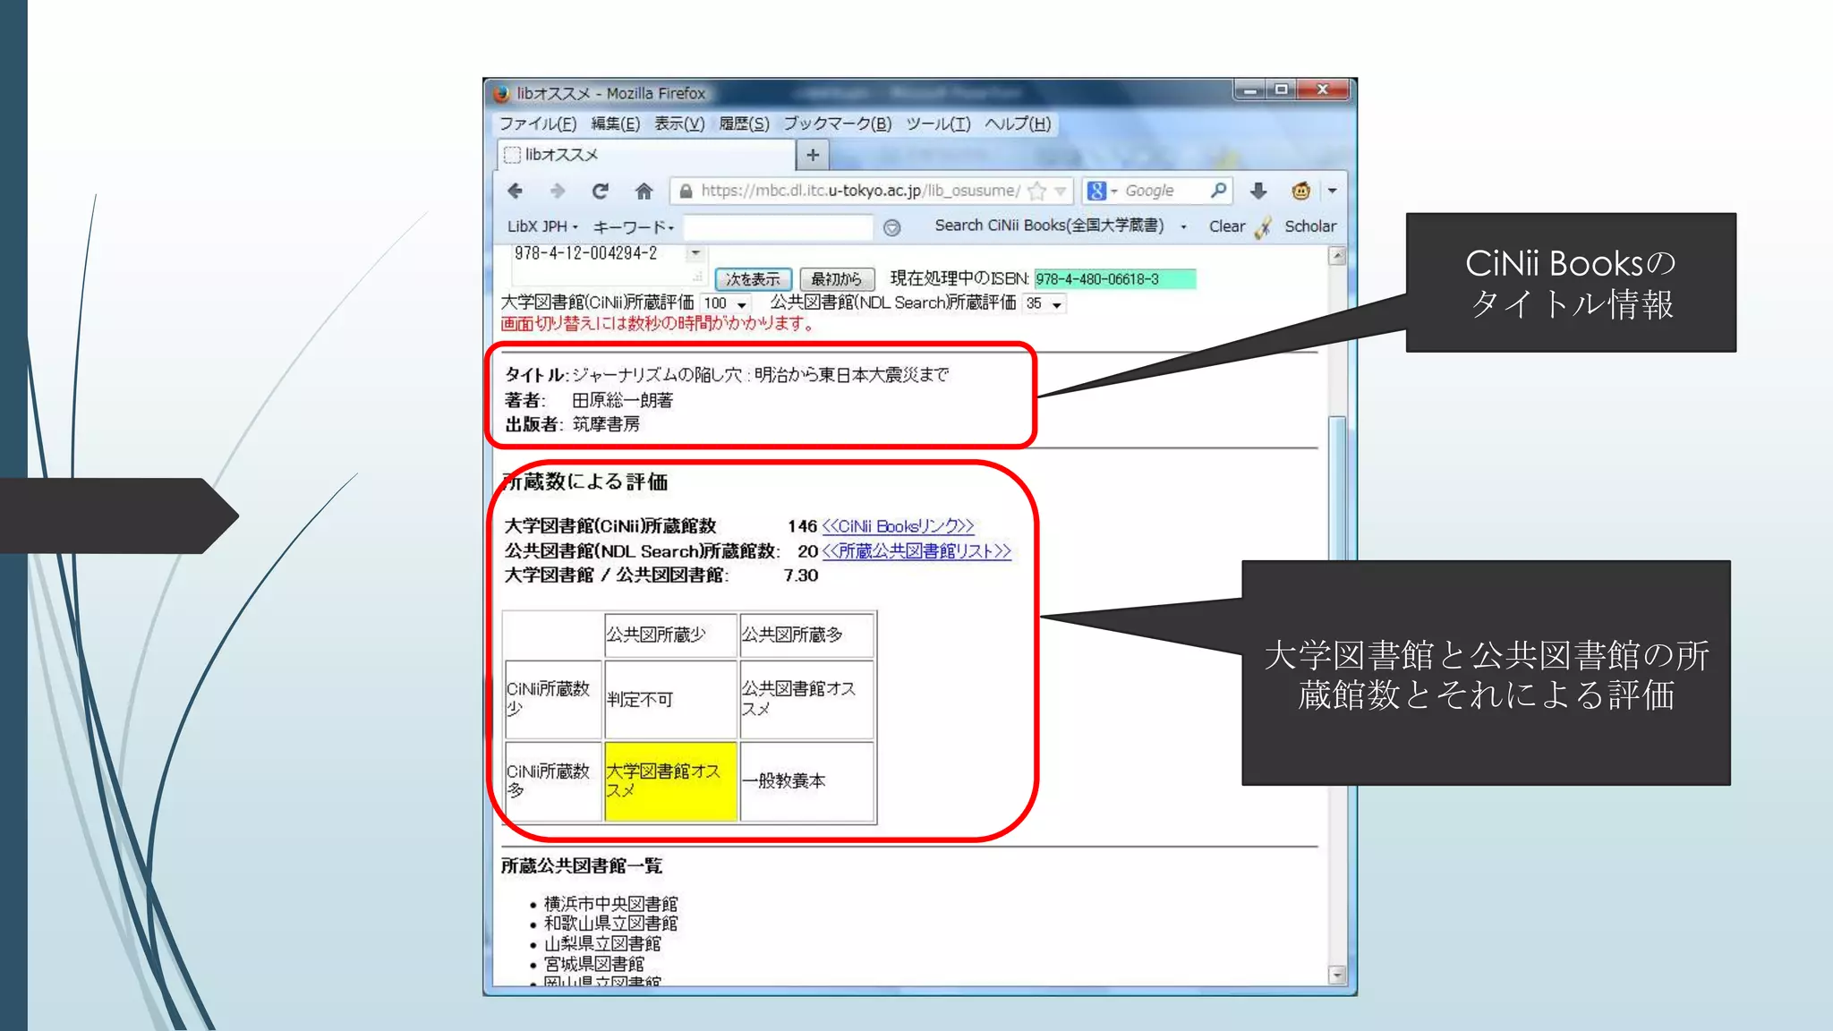Image resolution: width=1833 pixels, height=1031 pixels.
Task: Click the 横浜市中央図書館 list item
Action: pos(610,904)
